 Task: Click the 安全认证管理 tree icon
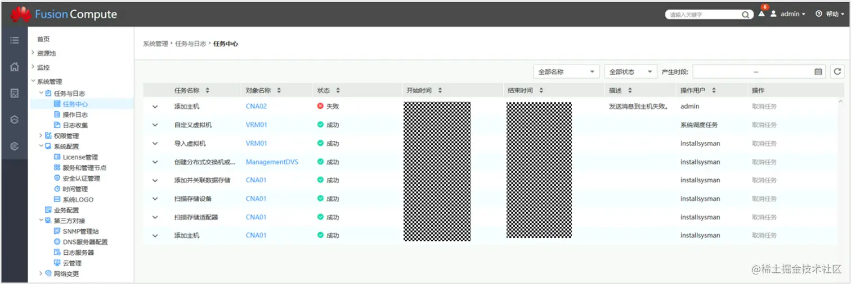(x=57, y=178)
